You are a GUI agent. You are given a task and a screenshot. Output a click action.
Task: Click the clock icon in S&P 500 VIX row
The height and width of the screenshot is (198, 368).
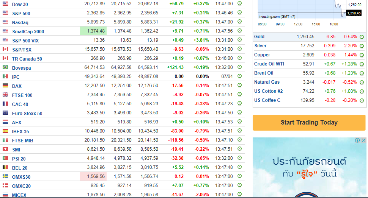pos(239,40)
